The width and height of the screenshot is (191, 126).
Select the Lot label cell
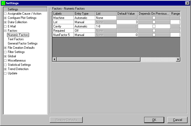63,22
